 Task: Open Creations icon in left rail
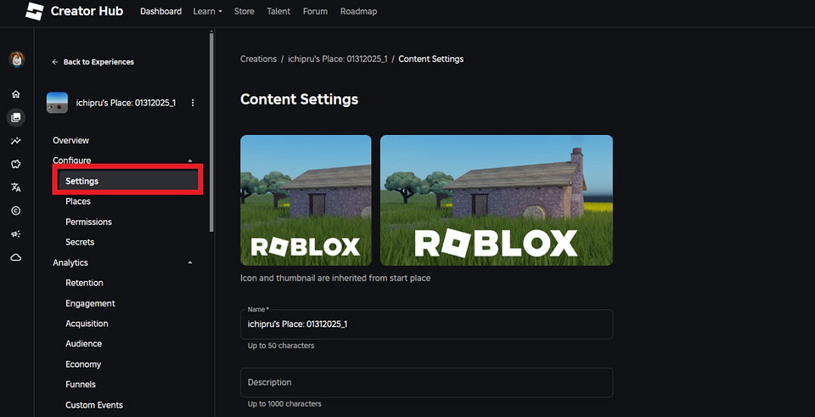[x=16, y=117]
